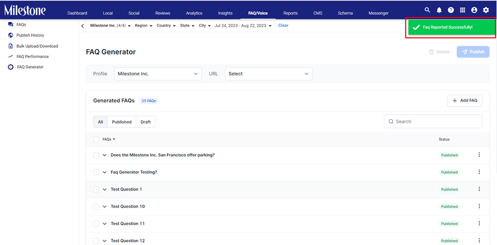Open the State filter dropdown

click(x=187, y=25)
